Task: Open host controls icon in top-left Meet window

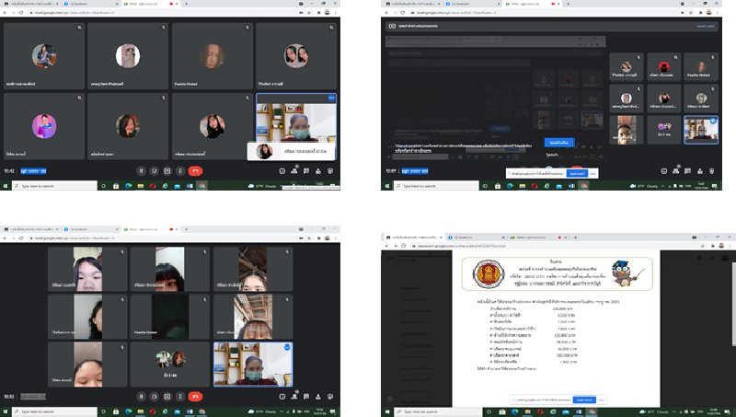Action: 330,170
